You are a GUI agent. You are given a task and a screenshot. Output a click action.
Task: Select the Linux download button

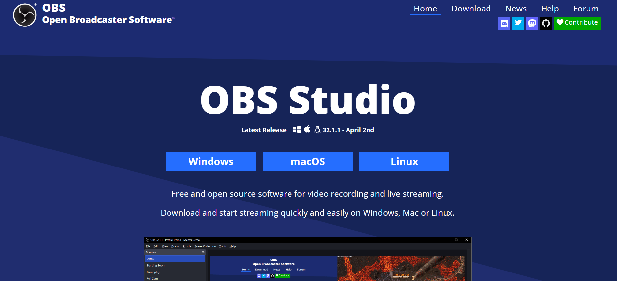pyautogui.click(x=404, y=161)
